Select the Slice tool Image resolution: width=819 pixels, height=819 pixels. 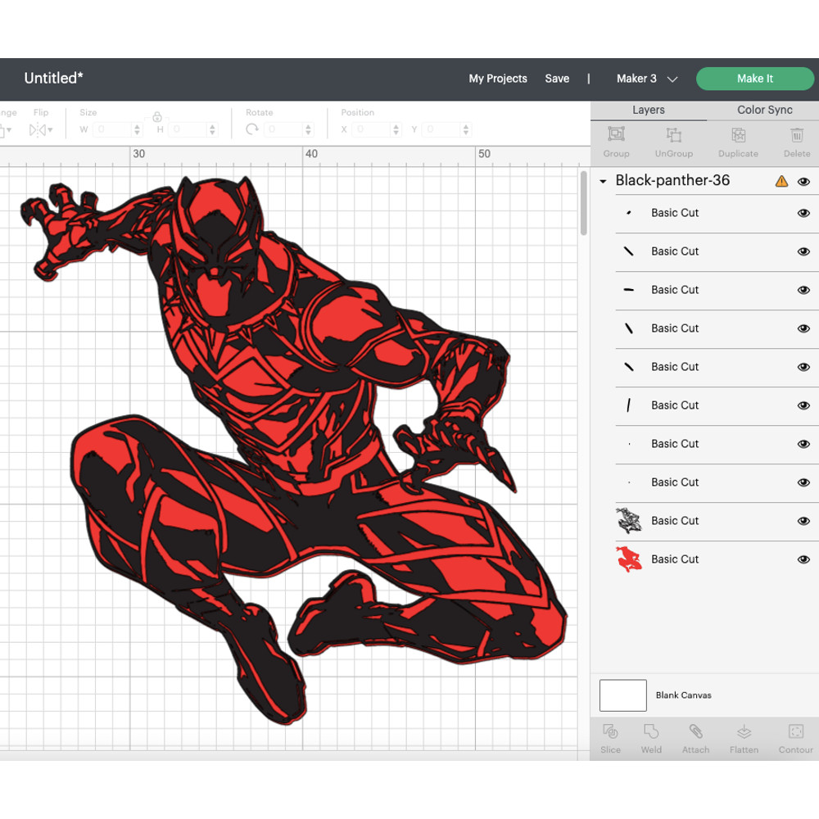pos(610,737)
